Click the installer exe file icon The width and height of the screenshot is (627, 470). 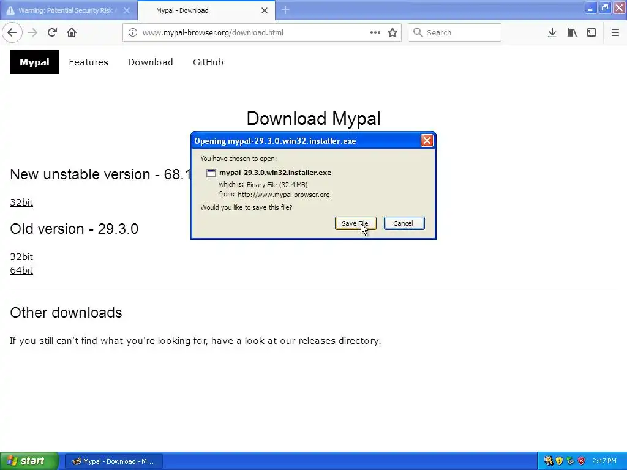click(211, 173)
